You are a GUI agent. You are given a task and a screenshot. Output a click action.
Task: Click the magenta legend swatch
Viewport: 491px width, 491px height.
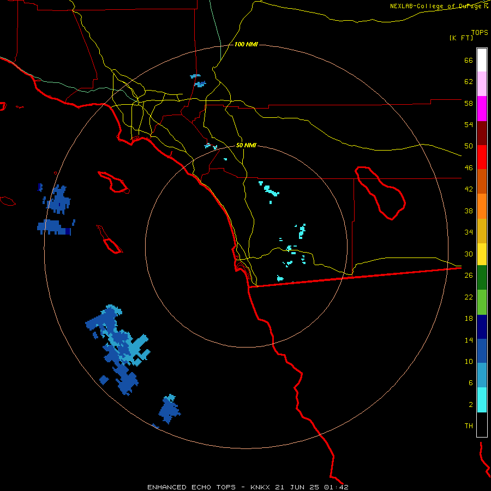click(482, 109)
